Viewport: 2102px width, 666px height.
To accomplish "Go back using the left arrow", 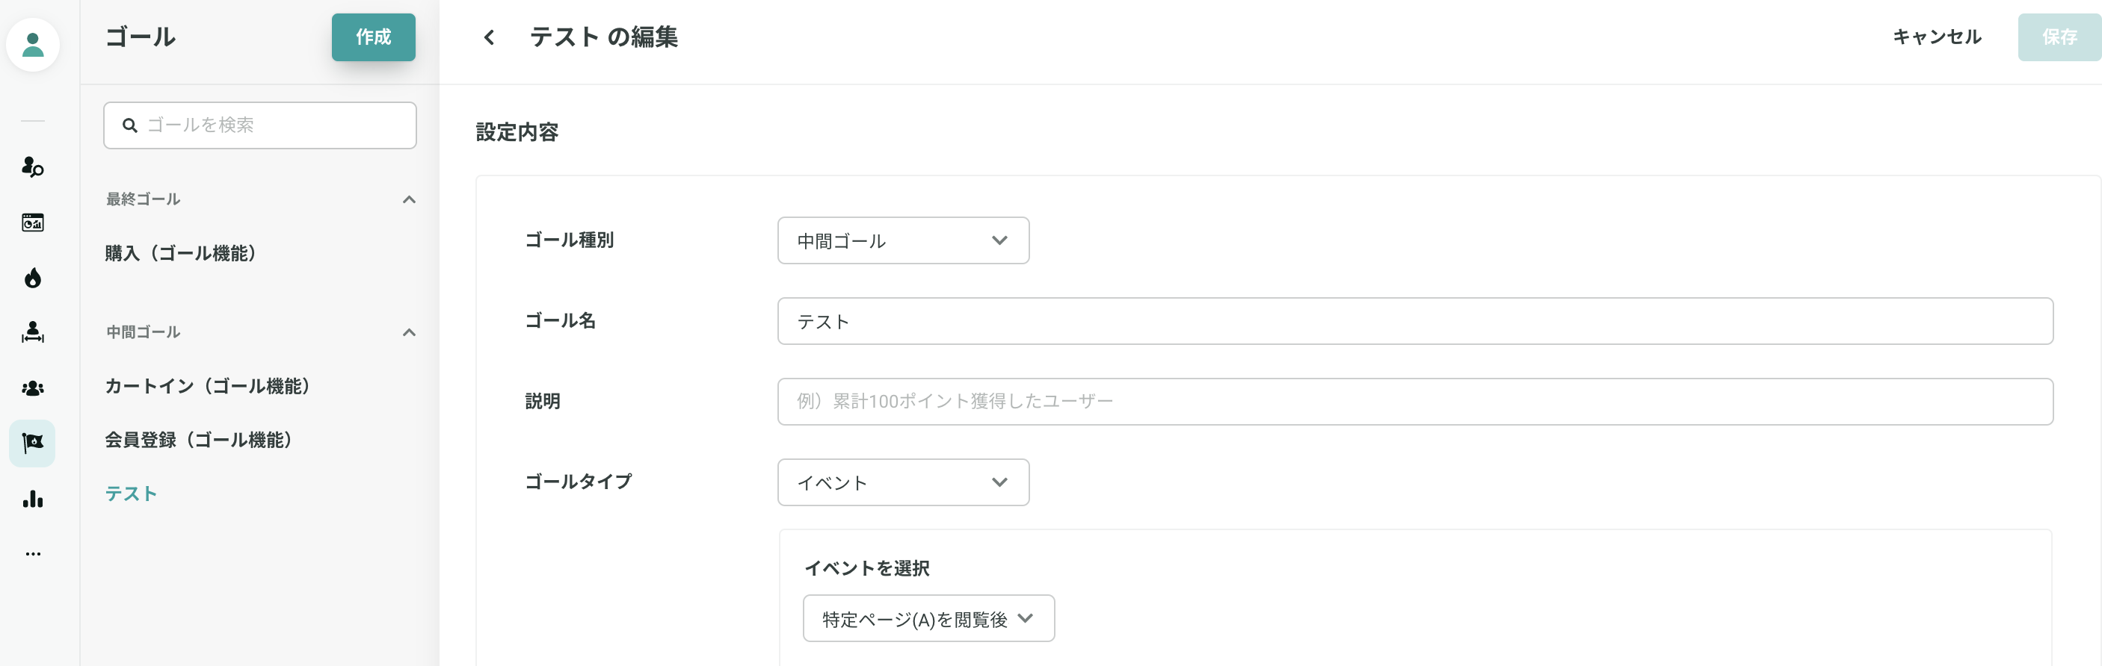I will (489, 37).
